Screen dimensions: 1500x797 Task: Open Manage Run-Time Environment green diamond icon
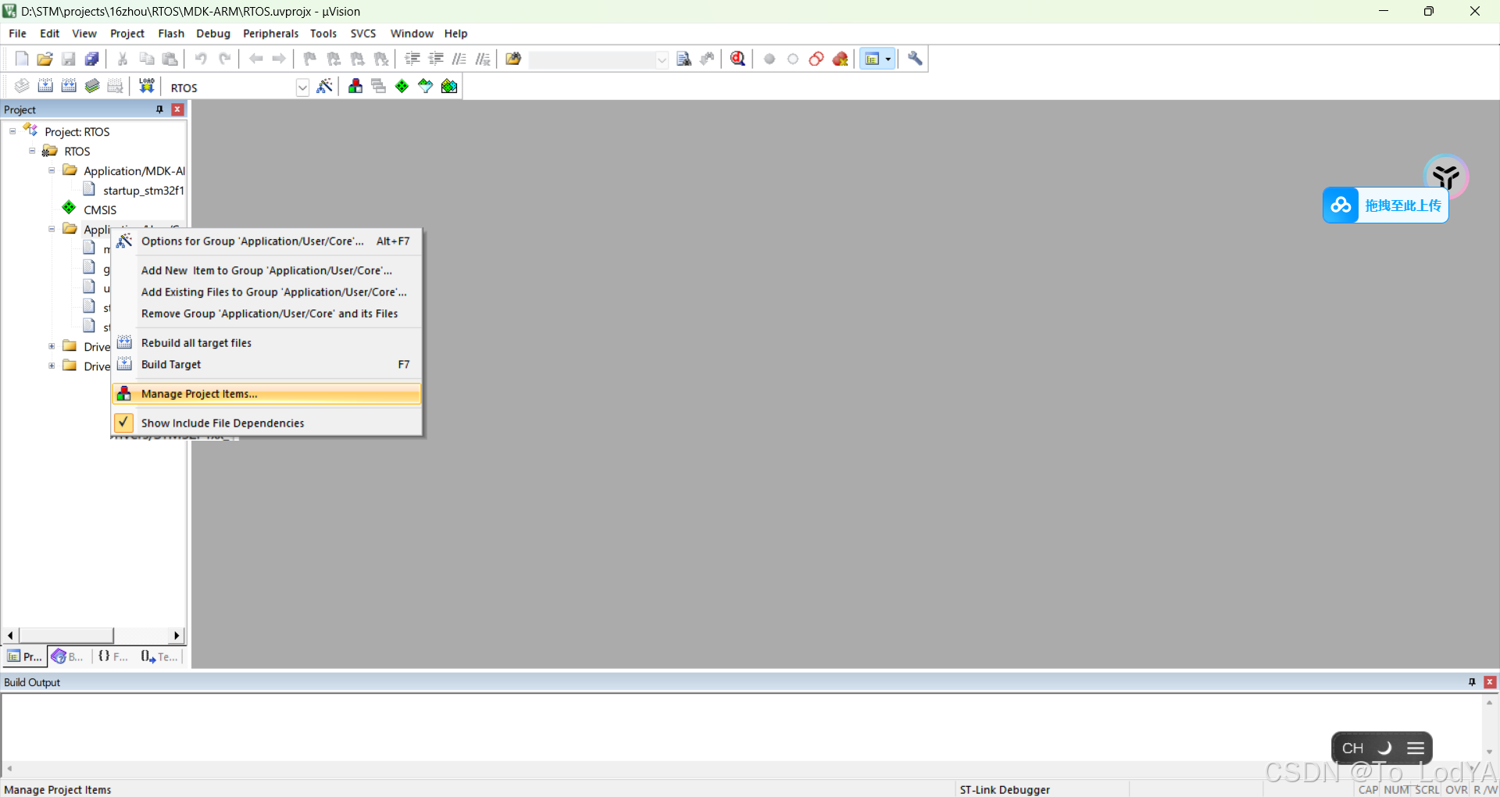402,86
